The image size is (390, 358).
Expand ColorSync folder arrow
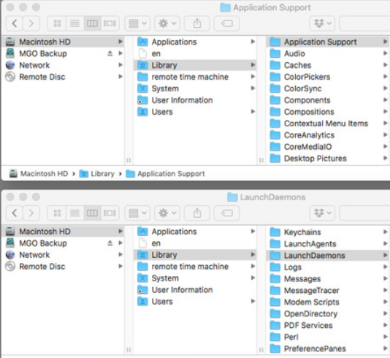click(385, 88)
